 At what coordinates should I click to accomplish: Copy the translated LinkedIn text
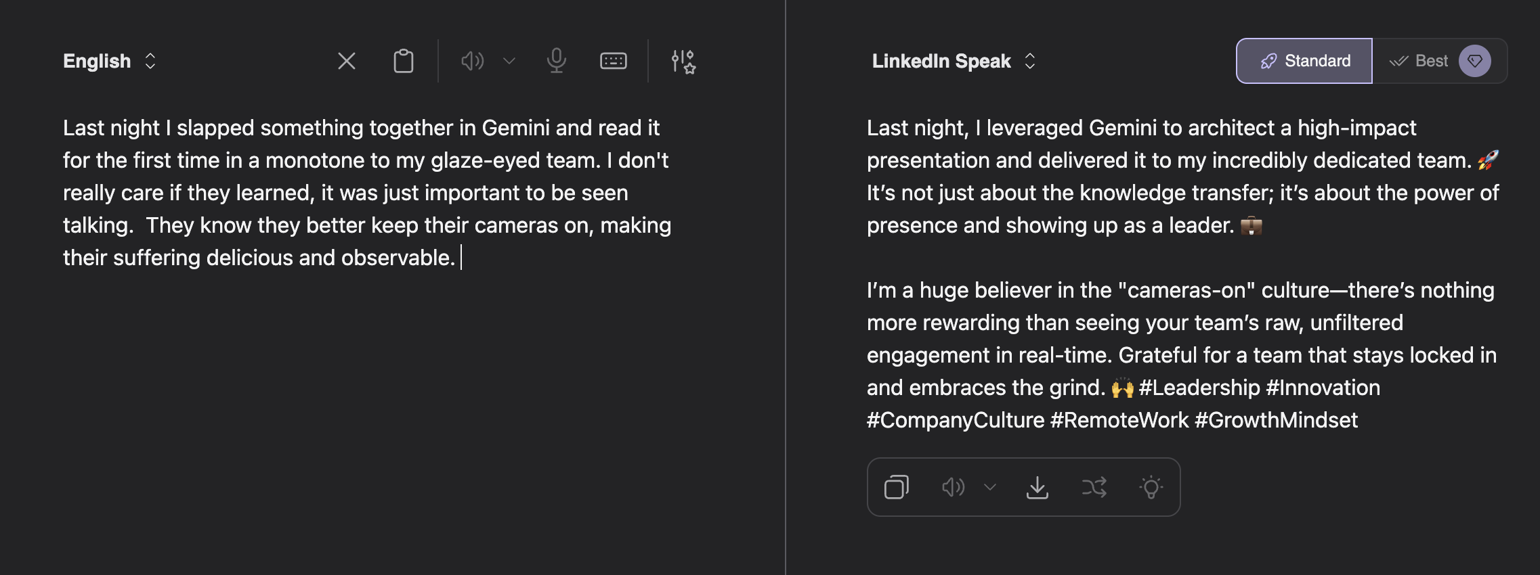coord(897,487)
